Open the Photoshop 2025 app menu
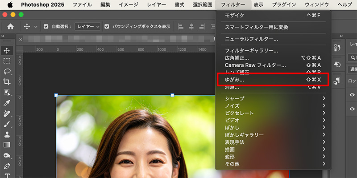This screenshot has width=357, height=178. click(42, 4)
